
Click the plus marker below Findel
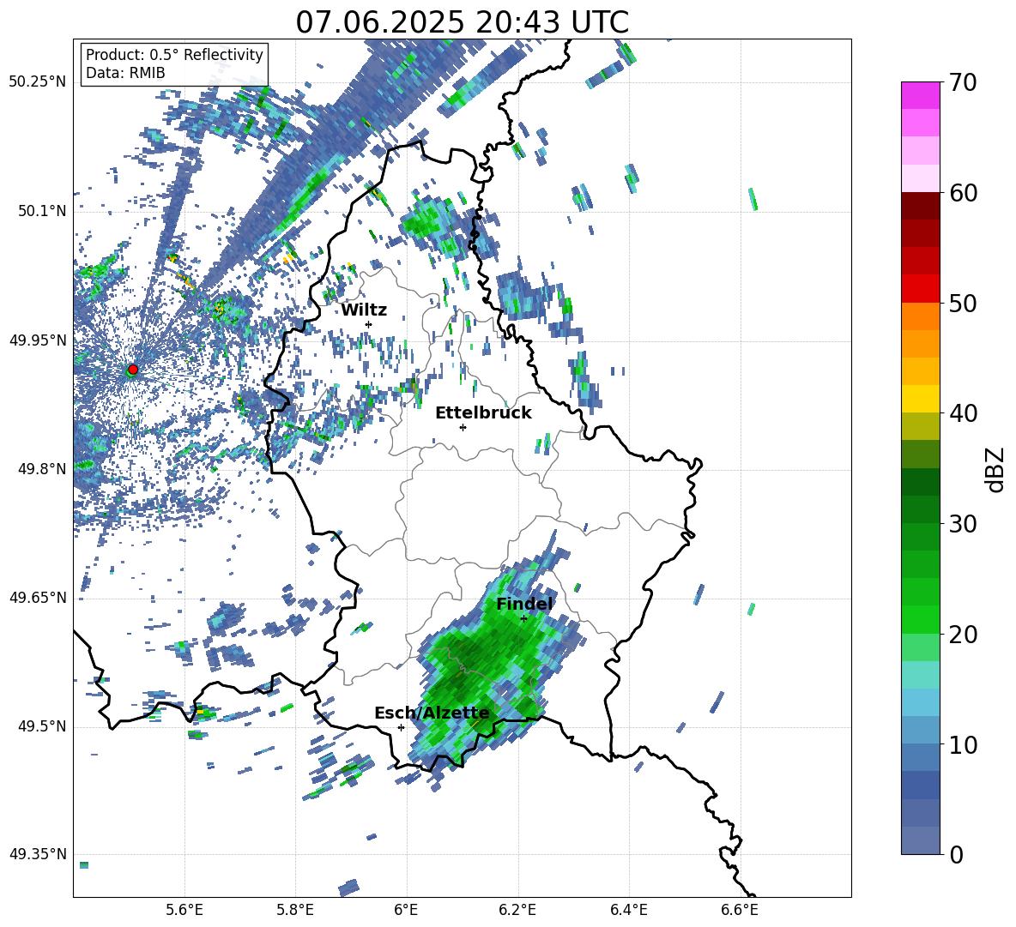coord(523,618)
